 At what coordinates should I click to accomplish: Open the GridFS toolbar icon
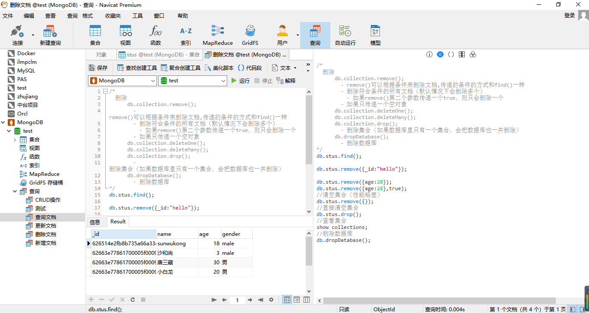tap(250, 35)
